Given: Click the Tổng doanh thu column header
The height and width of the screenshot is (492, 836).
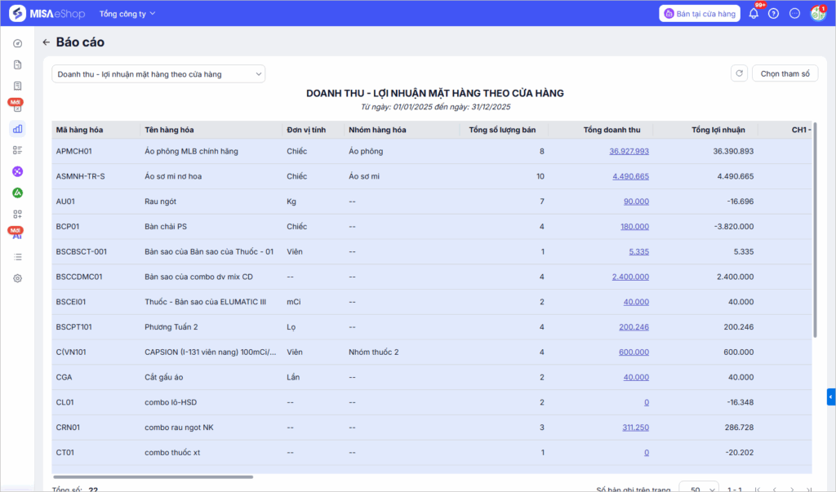Looking at the screenshot, I should [x=611, y=130].
